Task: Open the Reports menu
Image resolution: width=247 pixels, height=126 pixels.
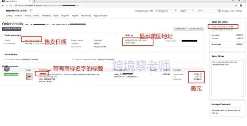Action: click(x=75, y=16)
